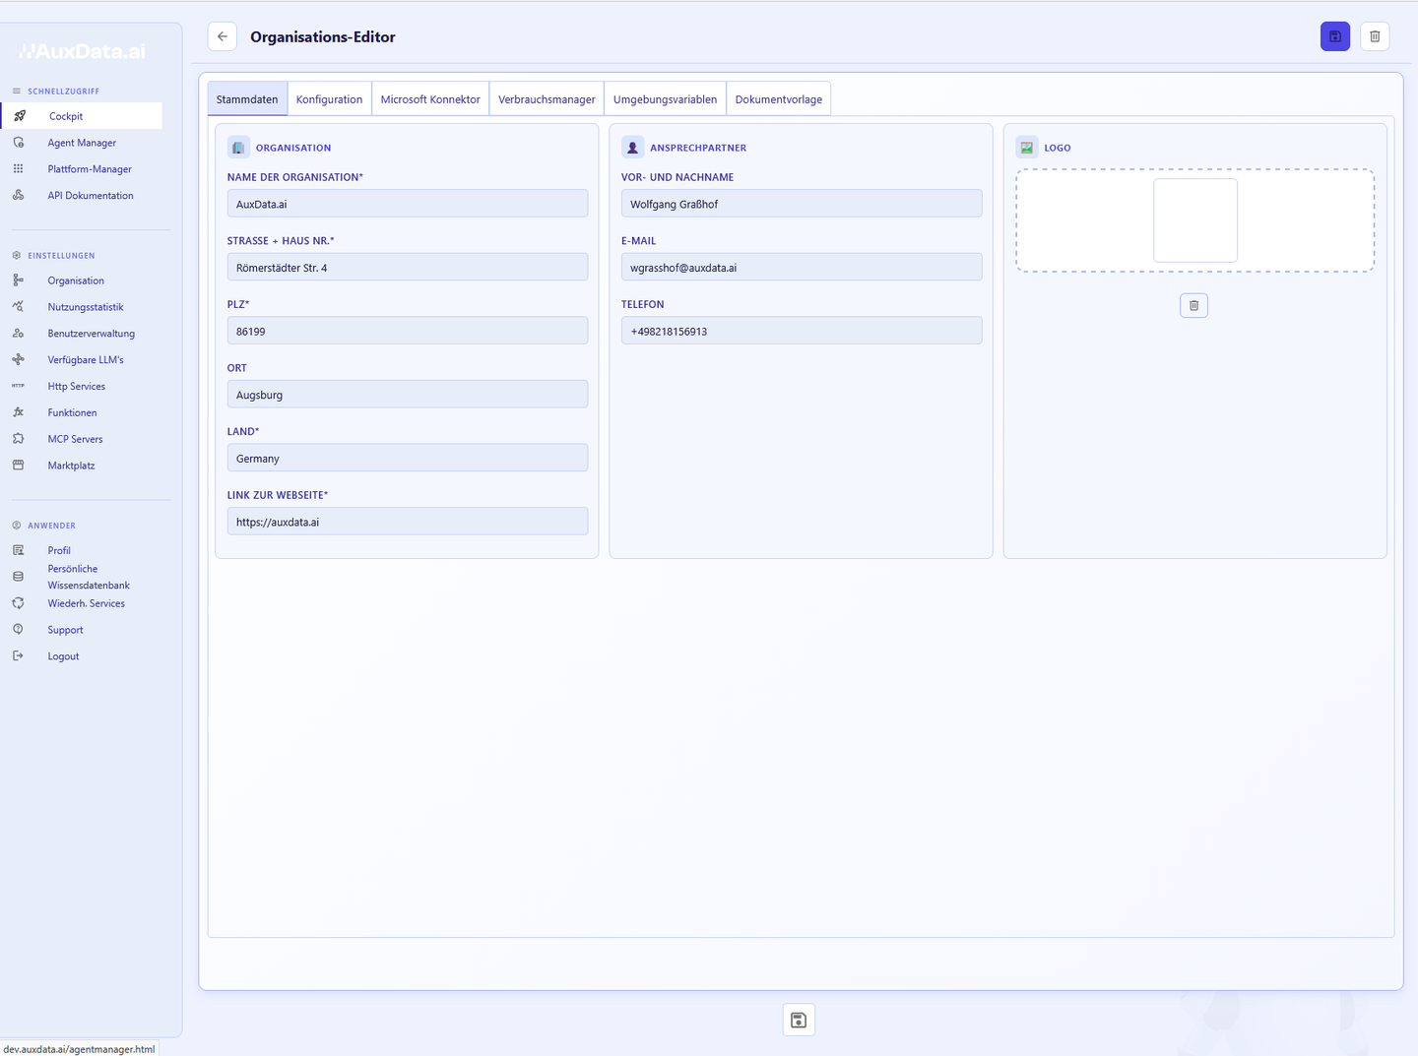Screen dimensions: 1418x1056
Task: Click the Telefon input field
Action: coord(802,331)
